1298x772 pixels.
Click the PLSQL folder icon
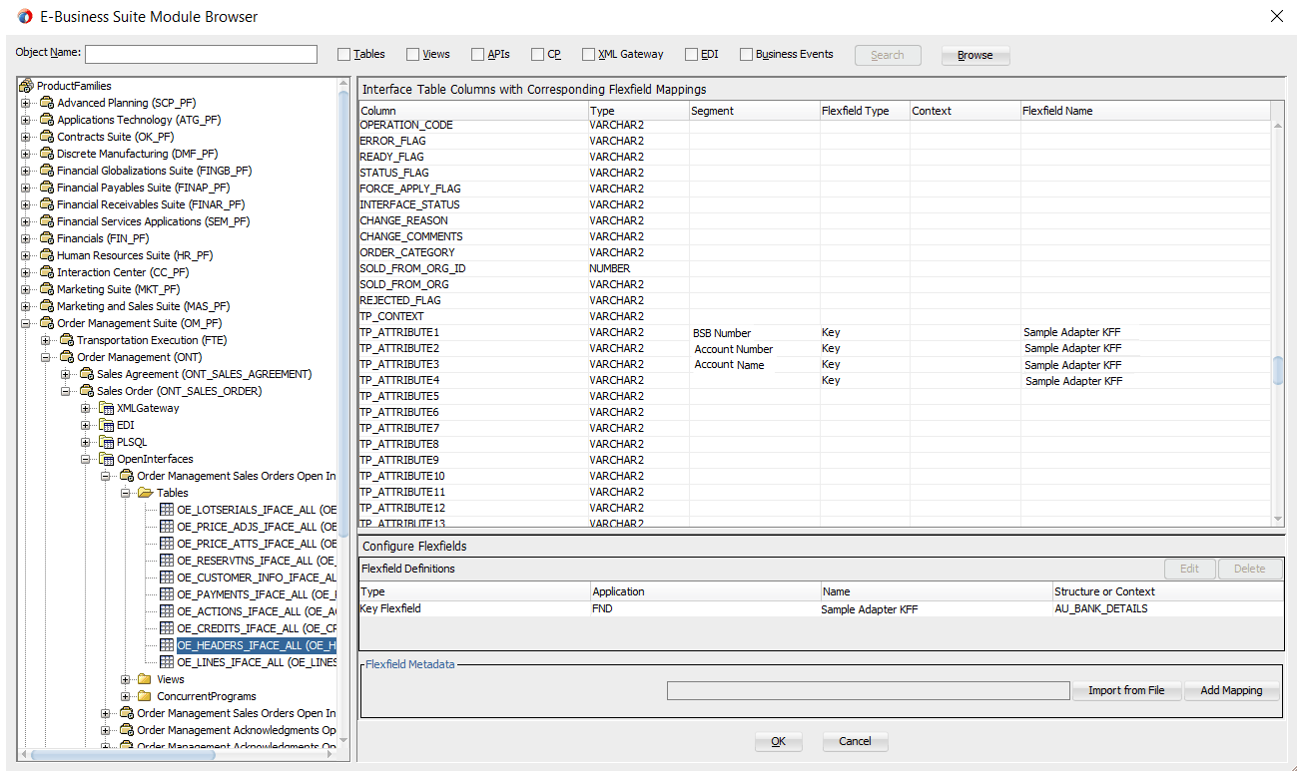[x=106, y=442]
